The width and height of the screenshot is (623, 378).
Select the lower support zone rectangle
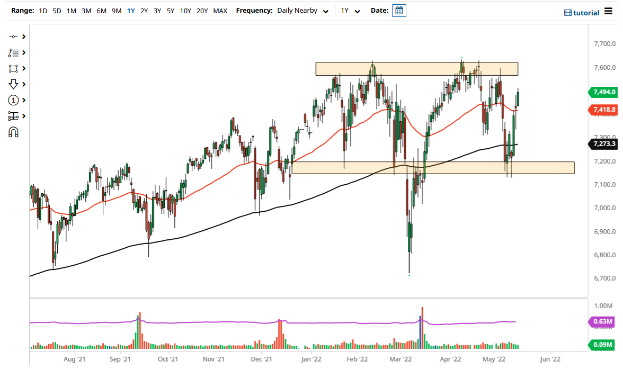(433, 167)
